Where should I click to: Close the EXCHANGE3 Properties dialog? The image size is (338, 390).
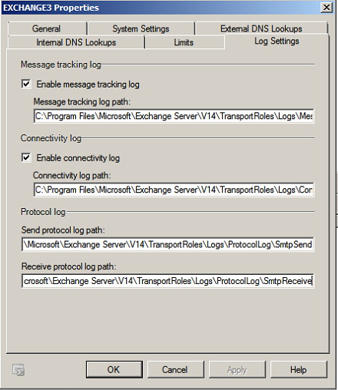coord(326,8)
